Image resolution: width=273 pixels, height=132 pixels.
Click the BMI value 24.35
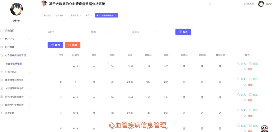130,82
